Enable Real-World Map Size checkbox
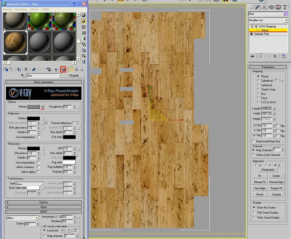This screenshot has width=291, height=239. (x=253, y=141)
